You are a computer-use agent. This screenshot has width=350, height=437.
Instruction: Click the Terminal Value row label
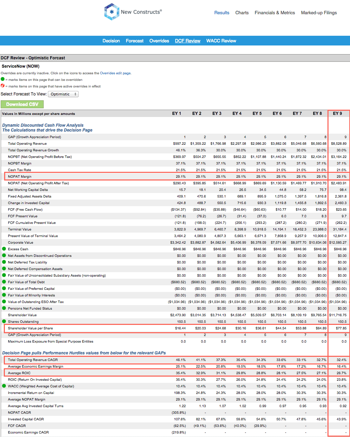pyautogui.click(x=19, y=229)
